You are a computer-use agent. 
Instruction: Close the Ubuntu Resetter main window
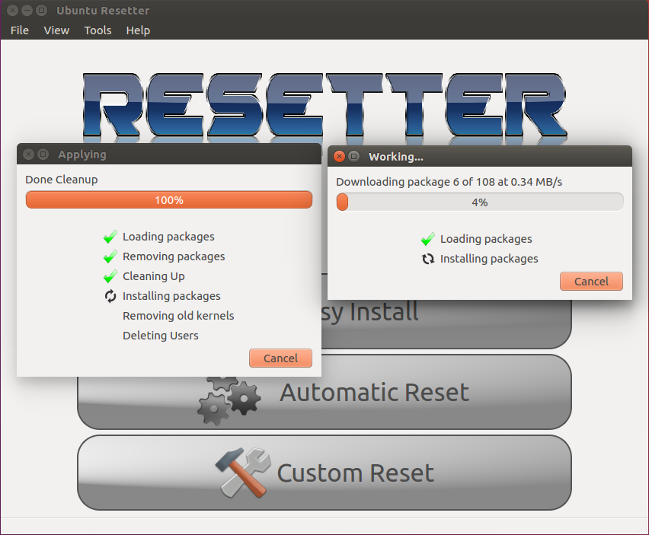[x=12, y=11]
